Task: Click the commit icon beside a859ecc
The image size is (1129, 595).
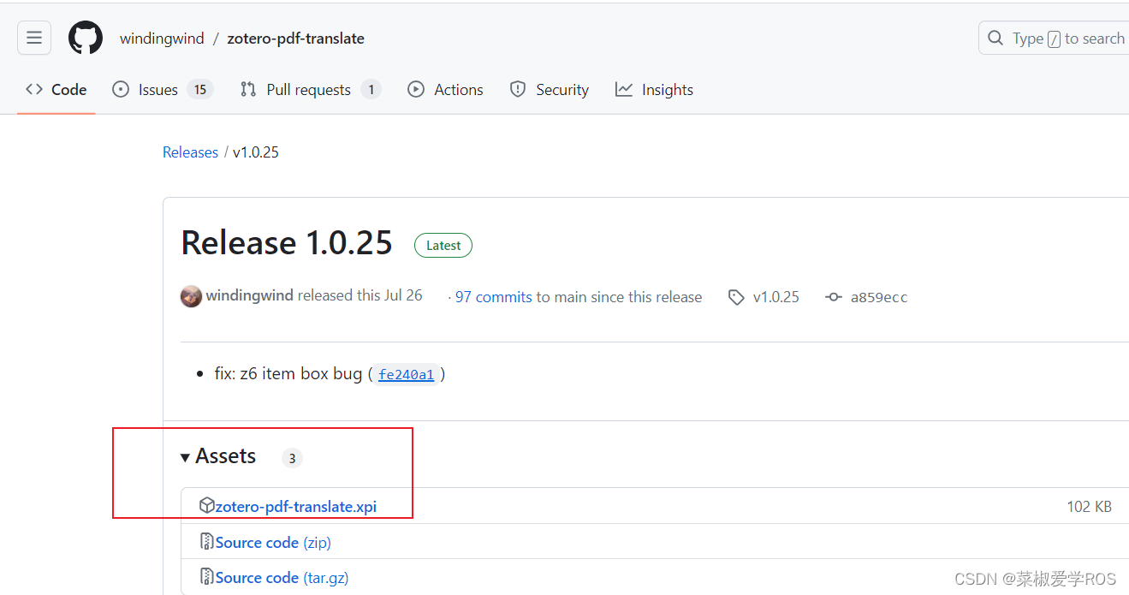Action: 834,297
